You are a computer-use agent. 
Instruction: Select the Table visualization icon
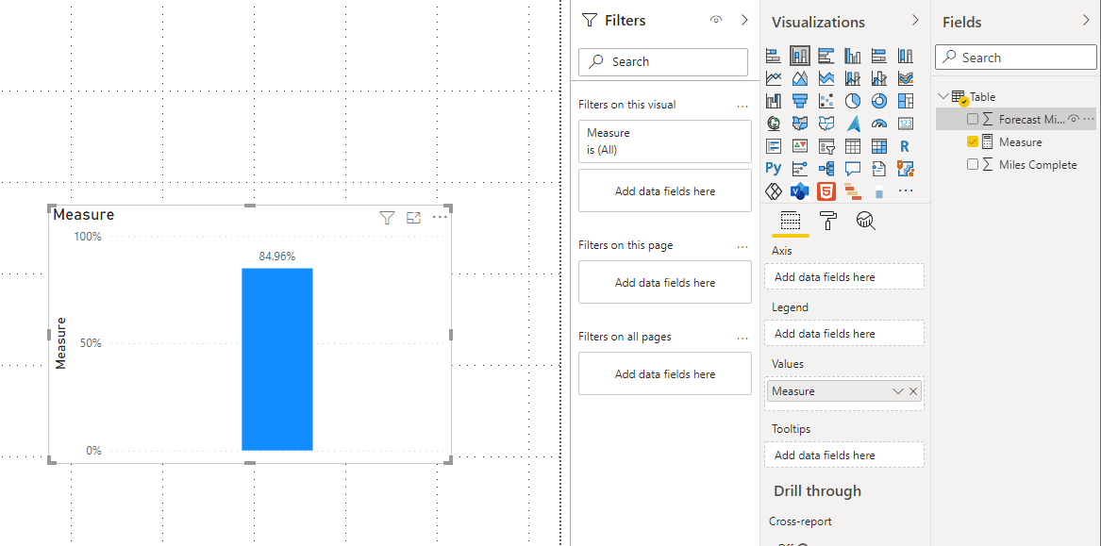click(x=853, y=146)
